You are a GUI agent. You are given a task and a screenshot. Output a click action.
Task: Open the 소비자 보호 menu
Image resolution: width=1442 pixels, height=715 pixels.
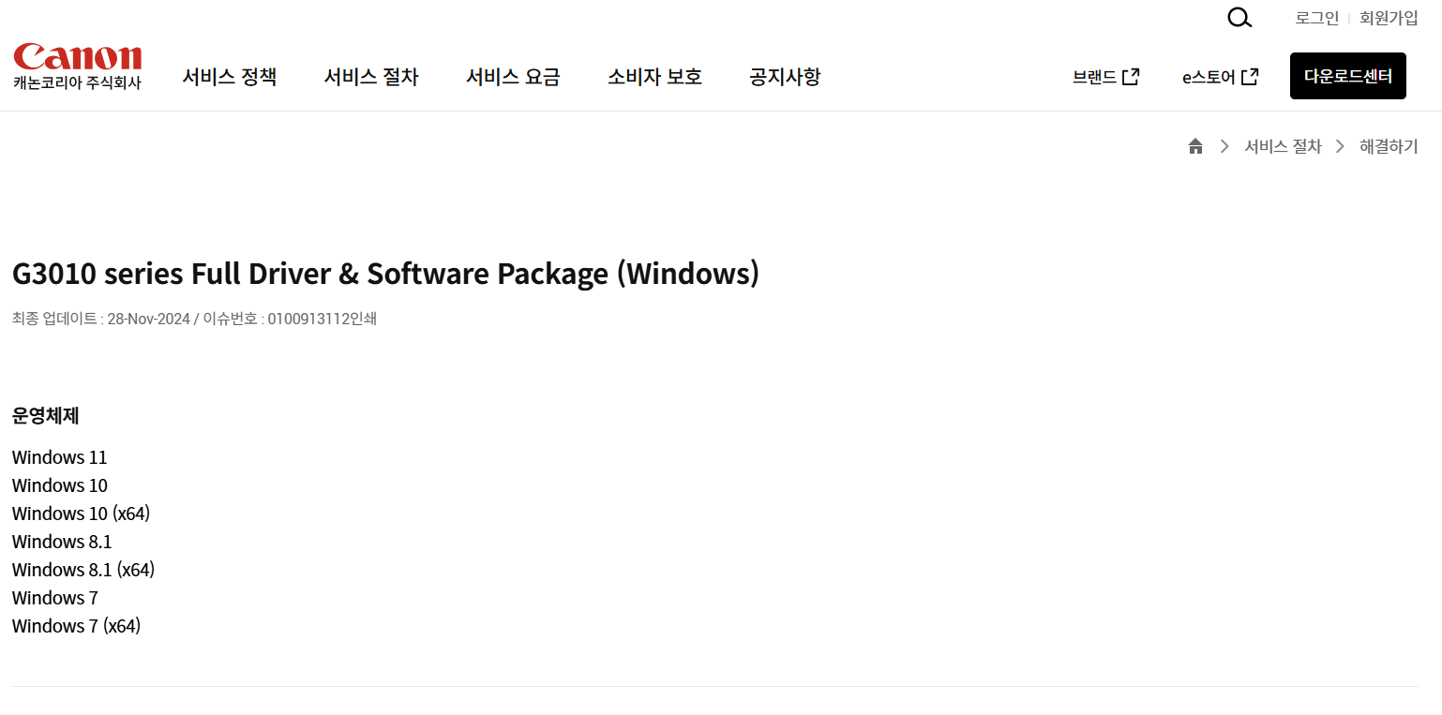tap(654, 77)
